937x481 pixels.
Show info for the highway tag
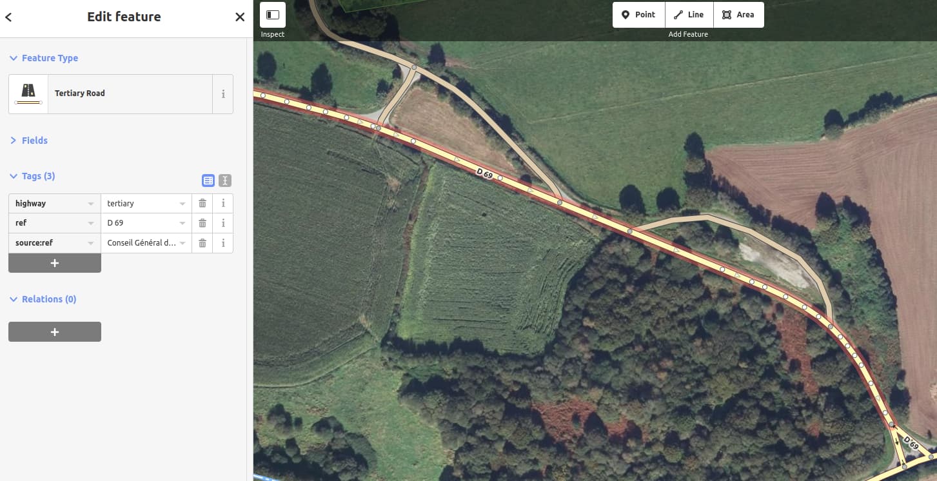click(223, 204)
